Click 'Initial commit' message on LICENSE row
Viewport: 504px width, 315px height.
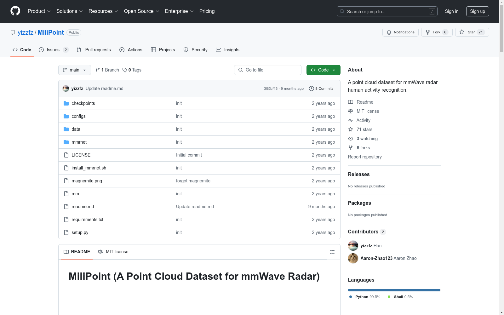point(189,155)
